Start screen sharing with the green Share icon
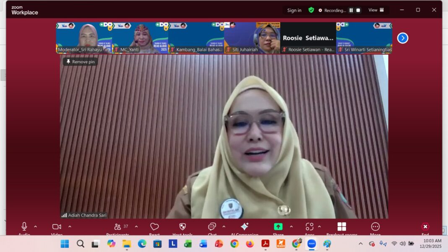This screenshot has width=448, height=252. (278, 227)
